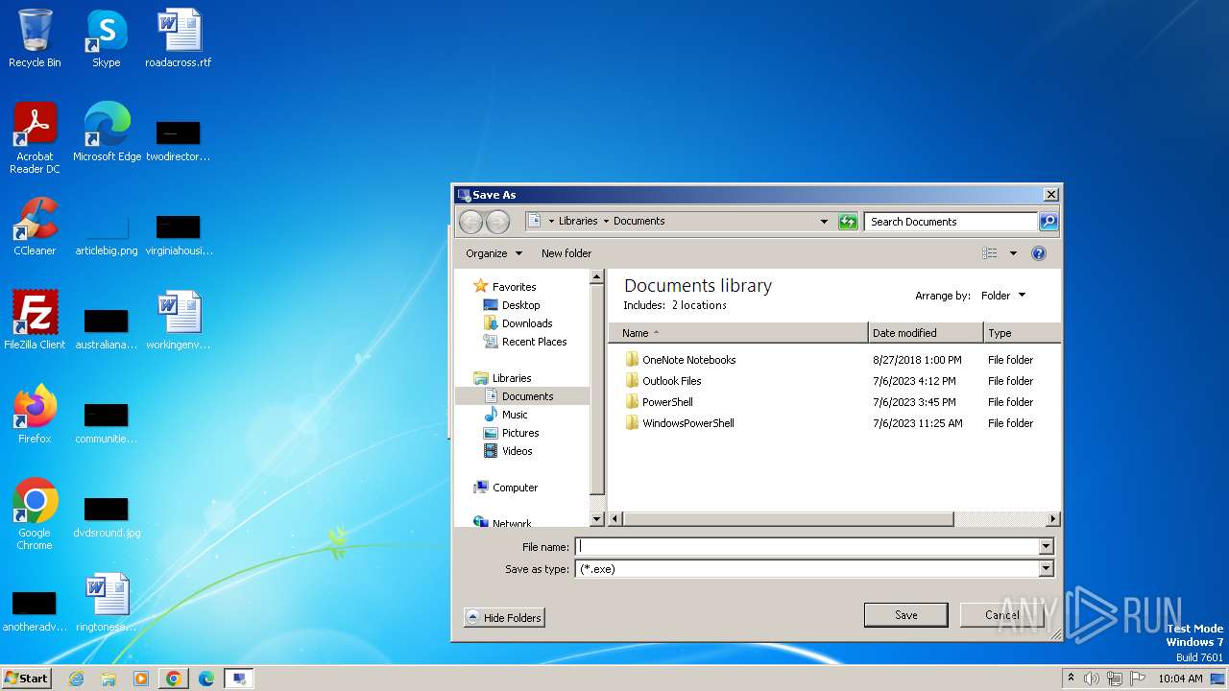Launch Google Chrome desktop shortcut
The width and height of the screenshot is (1229, 691).
35,514
